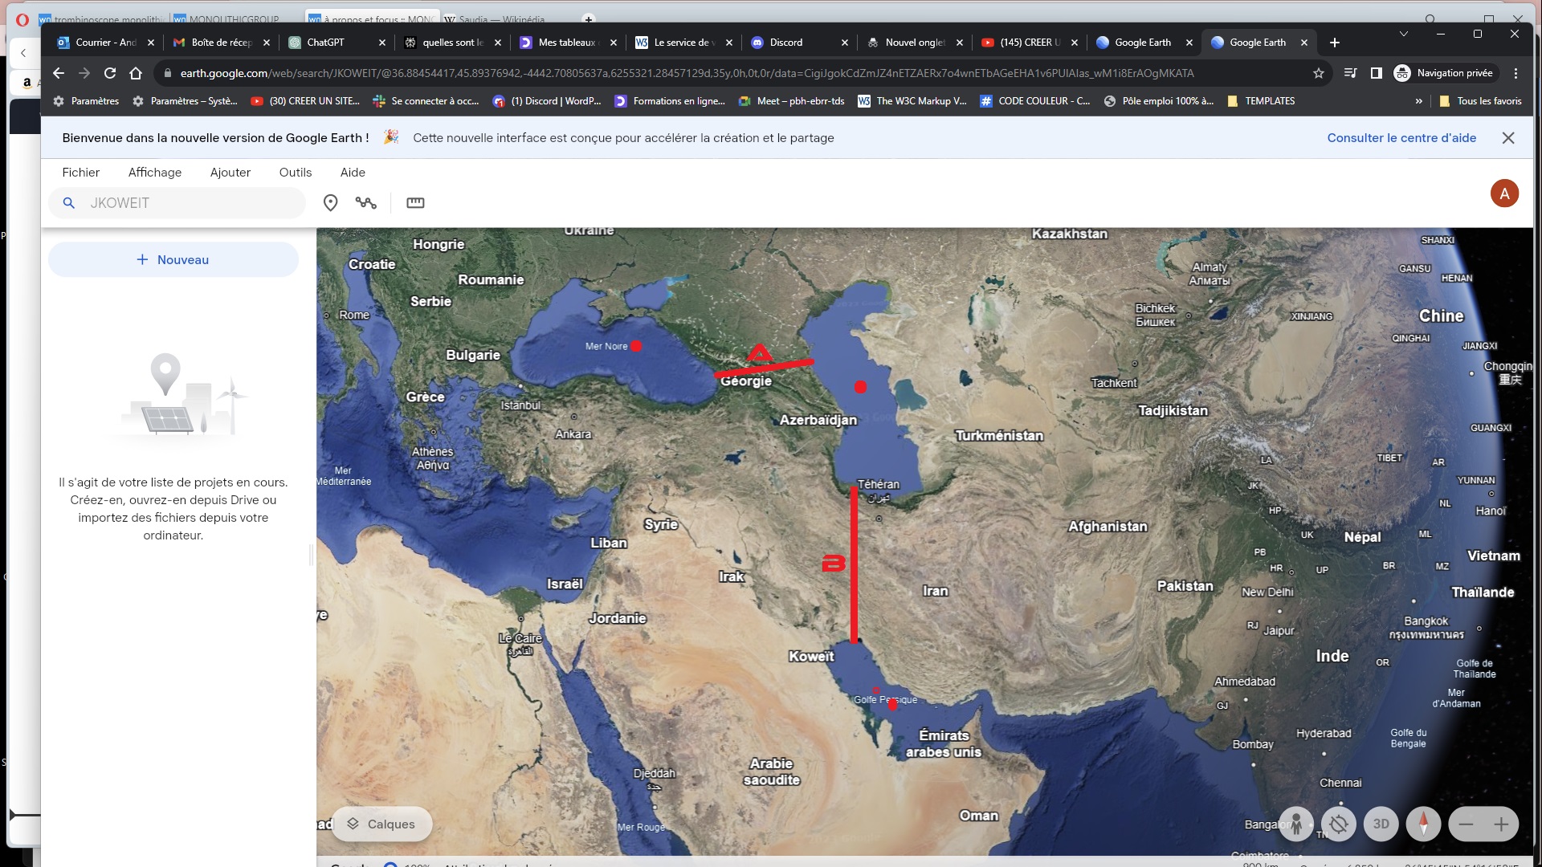
Task: Open the Affichage menu
Action: click(155, 173)
